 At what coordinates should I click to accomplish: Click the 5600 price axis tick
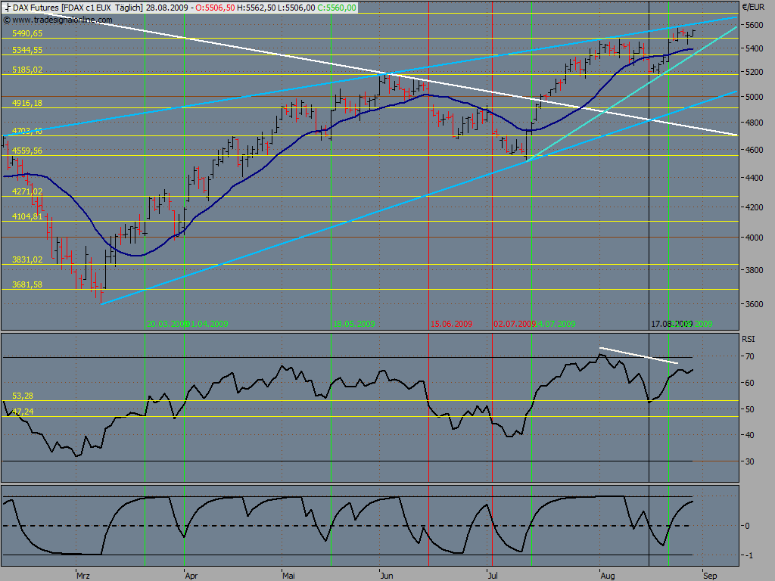(755, 25)
